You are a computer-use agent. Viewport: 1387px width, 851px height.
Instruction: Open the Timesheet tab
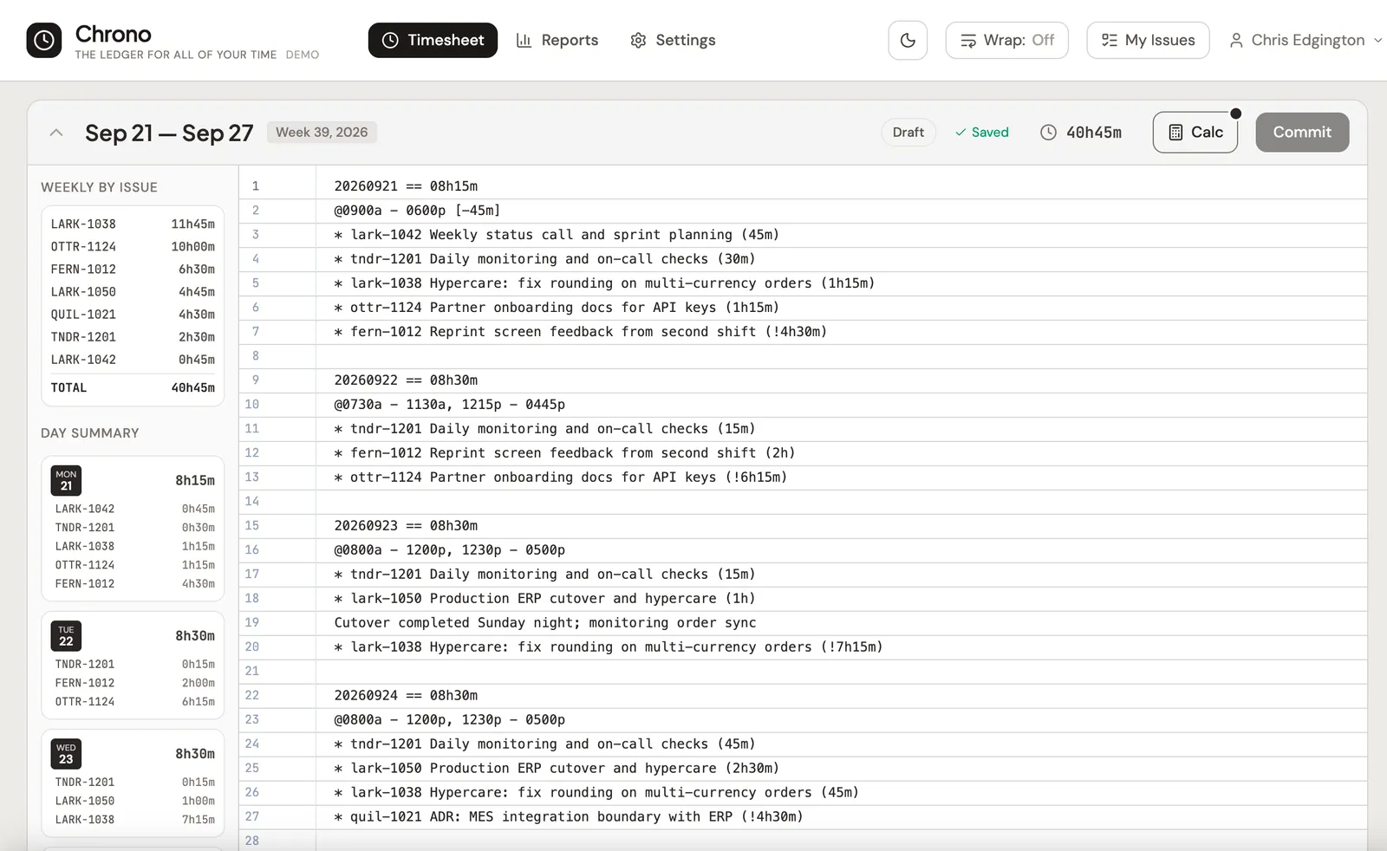click(433, 40)
